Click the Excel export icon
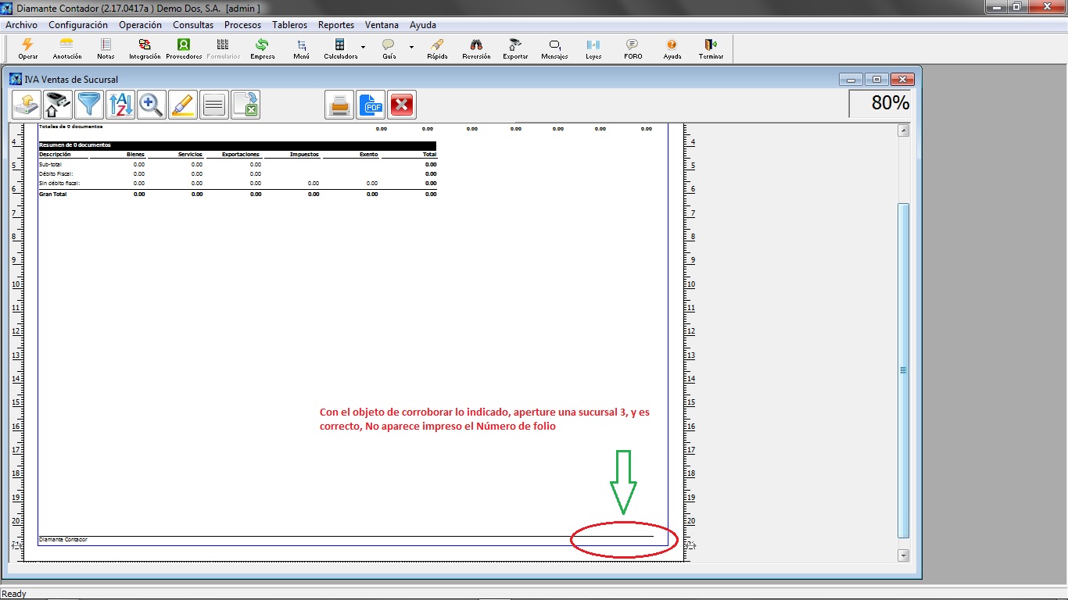This screenshot has height=600, width=1068. (x=245, y=105)
